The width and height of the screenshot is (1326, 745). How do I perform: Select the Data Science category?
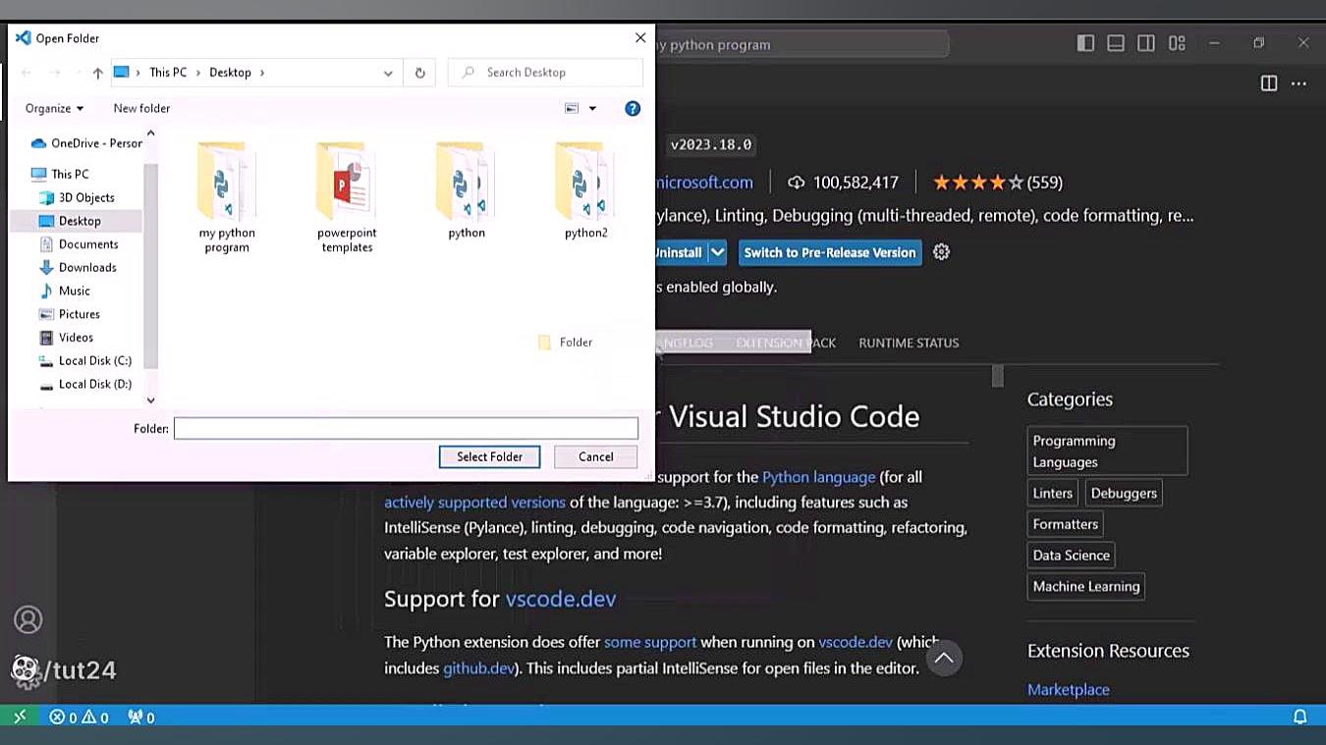[x=1071, y=556]
